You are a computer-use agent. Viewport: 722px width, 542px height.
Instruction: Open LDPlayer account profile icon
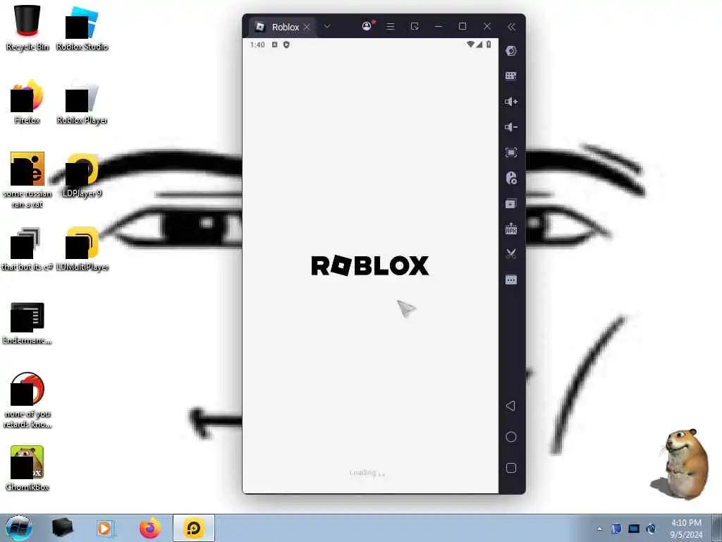[x=367, y=26]
